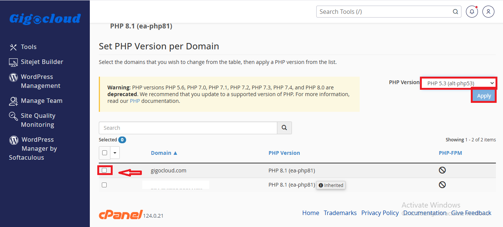Open Sitejet Builder sidebar icon
Screen dimensions: 503x227
tap(13, 62)
